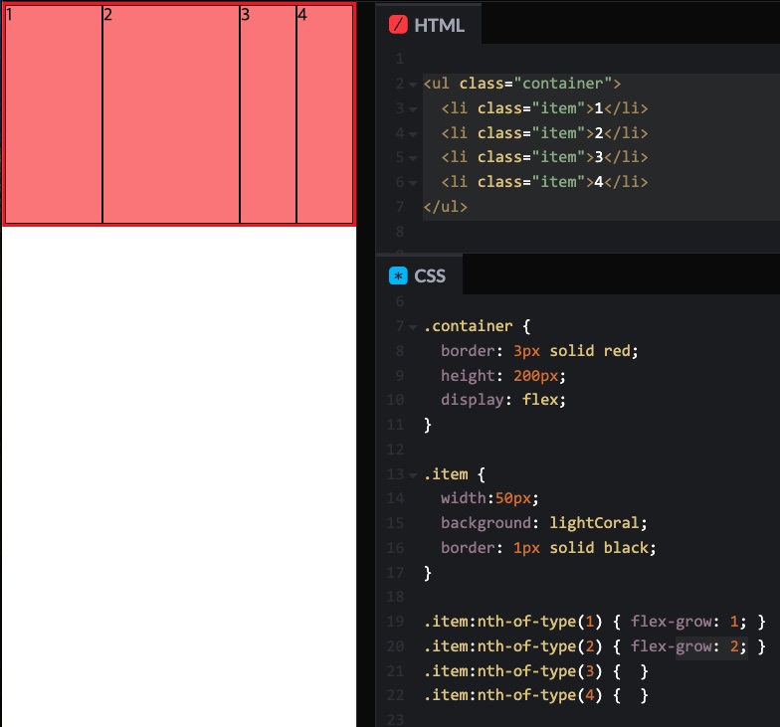Click flex item 3 in preview
The height and width of the screenshot is (727, 780).
pyautogui.click(x=269, y=114)
